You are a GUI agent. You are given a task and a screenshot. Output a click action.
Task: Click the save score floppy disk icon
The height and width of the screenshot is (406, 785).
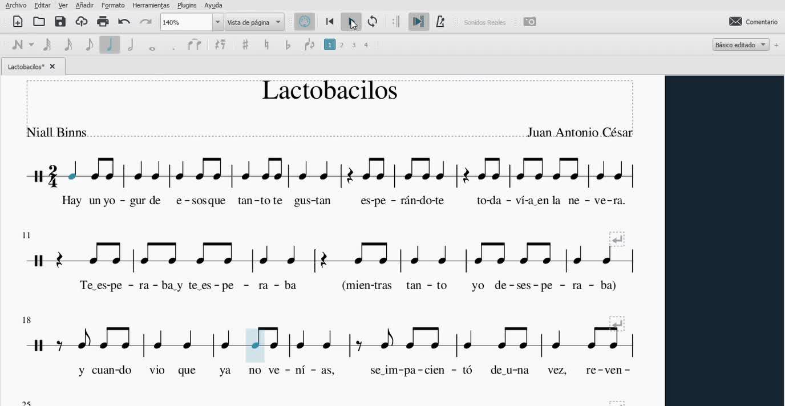[60, 22]
